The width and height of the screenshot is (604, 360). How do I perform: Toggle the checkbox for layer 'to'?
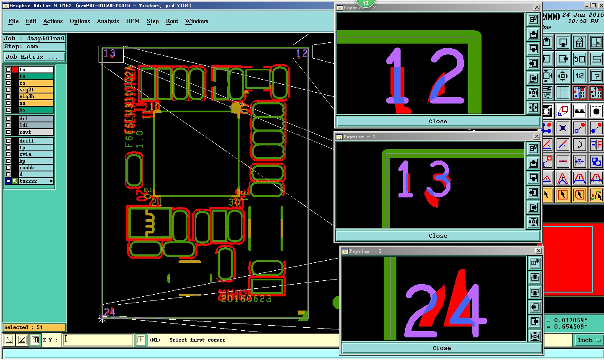tap(8, 70)
